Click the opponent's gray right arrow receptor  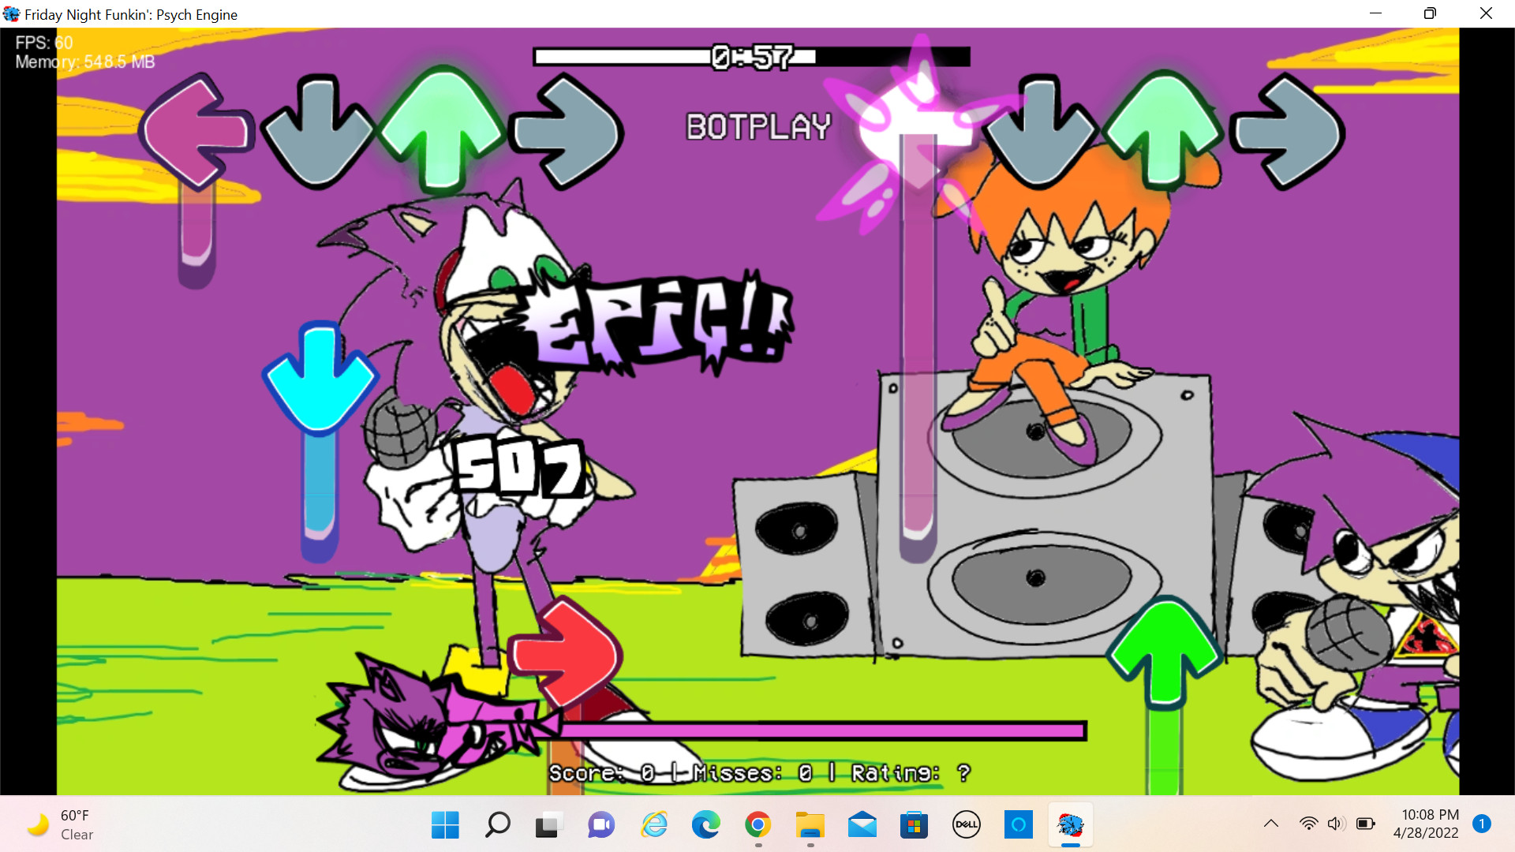point(566,131)
